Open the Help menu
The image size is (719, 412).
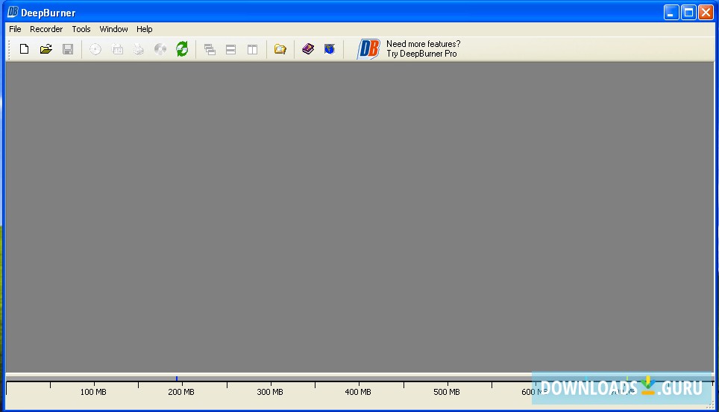pyautogui.click(x=145, y=29)
